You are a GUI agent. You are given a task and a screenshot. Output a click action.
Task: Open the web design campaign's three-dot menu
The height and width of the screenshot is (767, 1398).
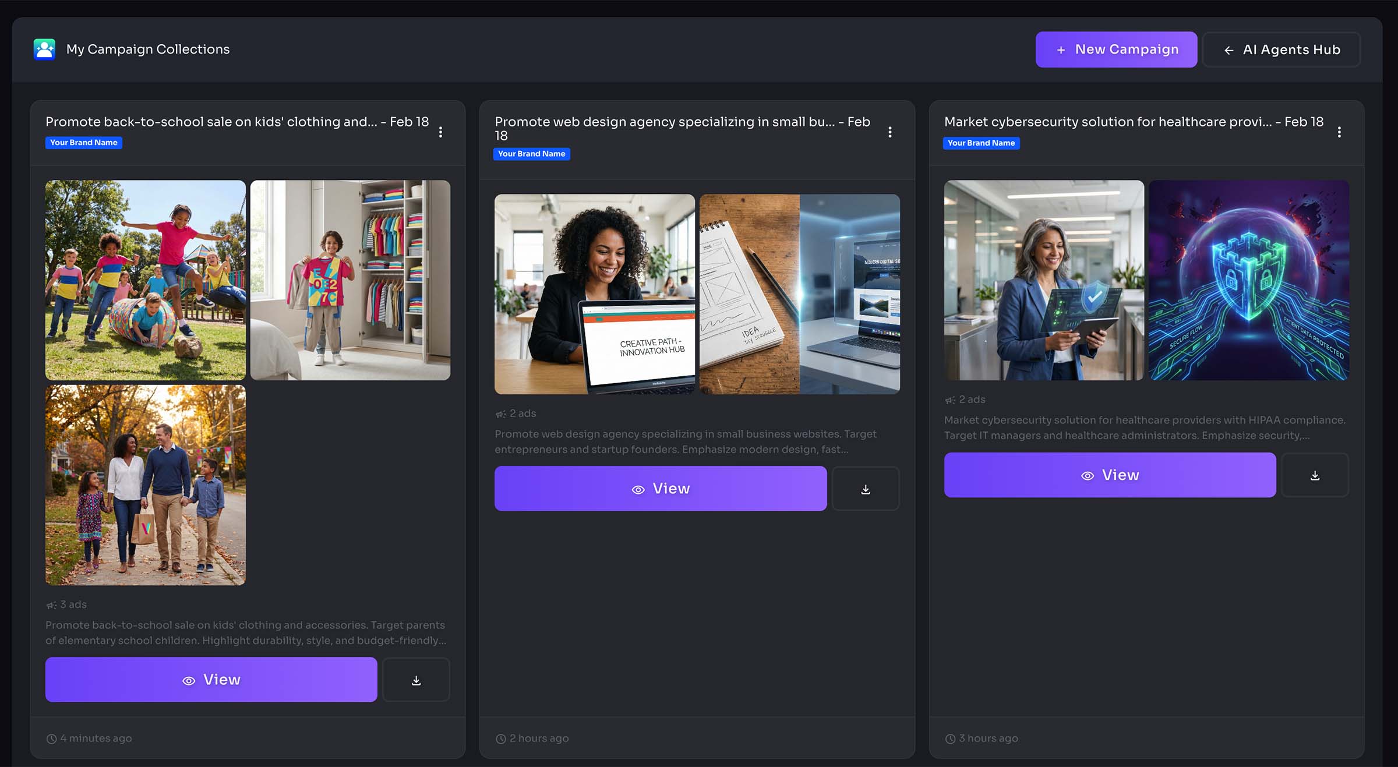(889, 132)
